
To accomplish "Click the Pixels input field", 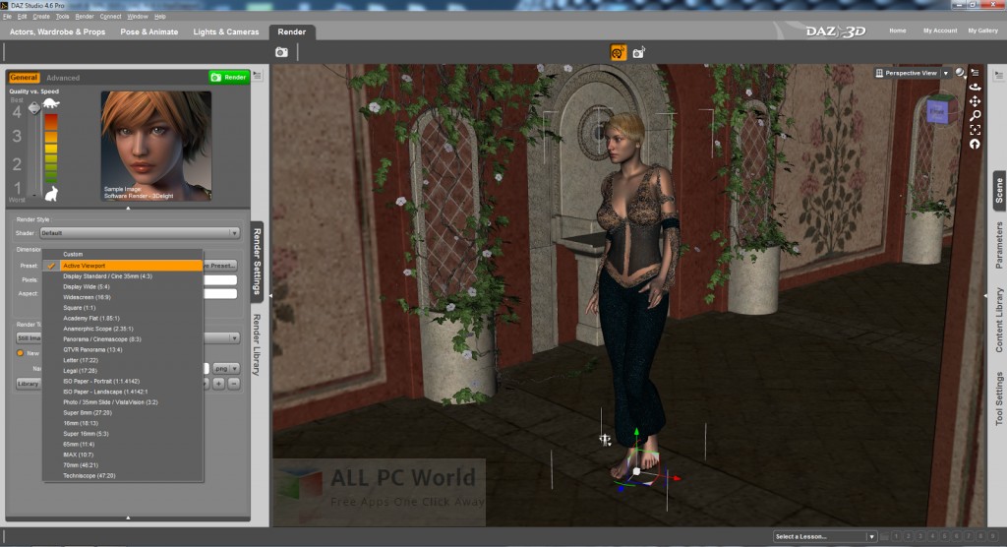I will click(x=220, y=279).
